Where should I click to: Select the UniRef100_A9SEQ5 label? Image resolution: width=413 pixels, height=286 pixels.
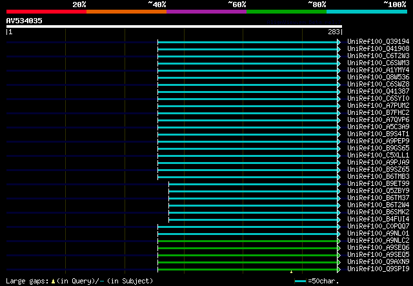(x=378, y=255)
